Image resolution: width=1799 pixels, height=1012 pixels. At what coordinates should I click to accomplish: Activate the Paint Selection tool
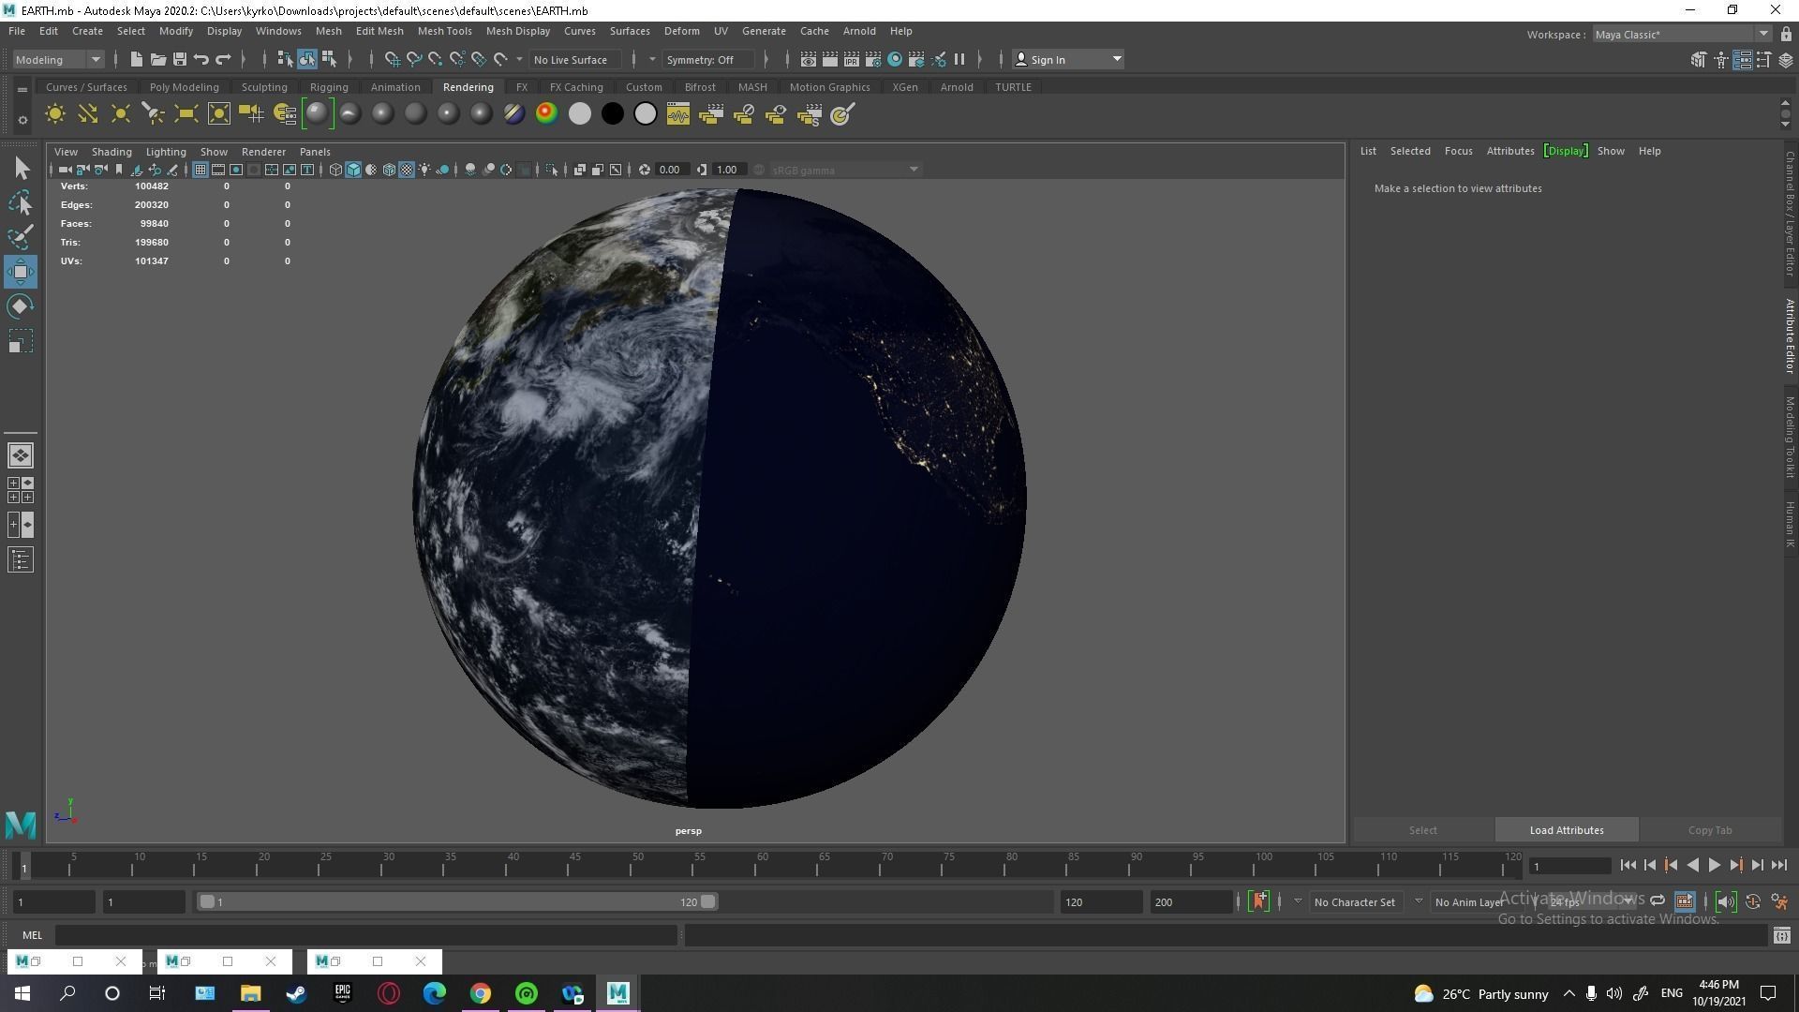coord(21,237)
